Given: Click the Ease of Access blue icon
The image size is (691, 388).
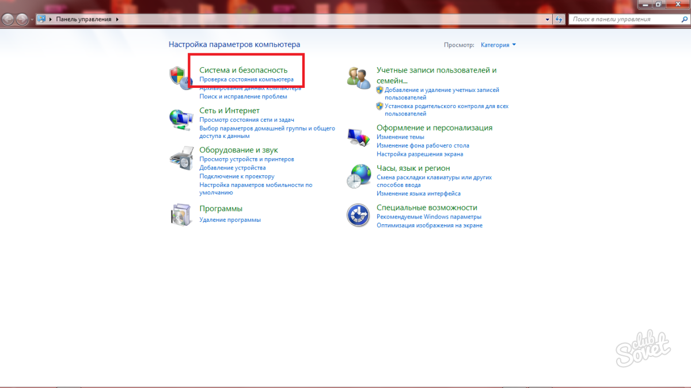Looking at the screenshot, I should (x=358, y=216).
